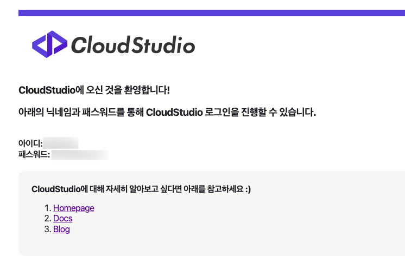
Task: Click the blurred 아이디 value
Action: pos(61,143)
